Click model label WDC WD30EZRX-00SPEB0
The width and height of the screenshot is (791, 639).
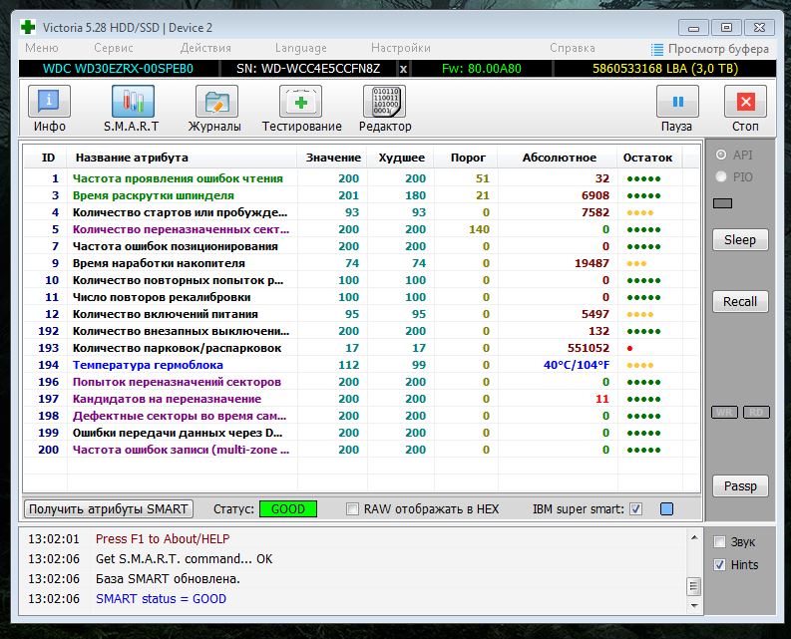point(118,69)
